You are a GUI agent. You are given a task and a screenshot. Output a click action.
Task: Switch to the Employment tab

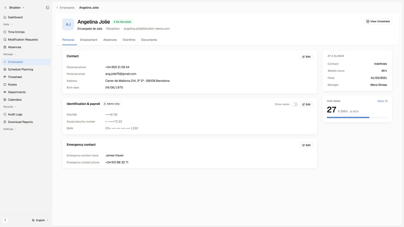pyautogui.click(x=89, y=40)
